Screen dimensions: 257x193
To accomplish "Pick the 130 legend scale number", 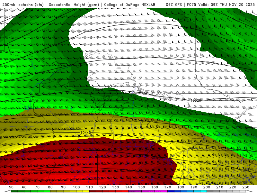I will pyautogui.click(x=116, y=187).
